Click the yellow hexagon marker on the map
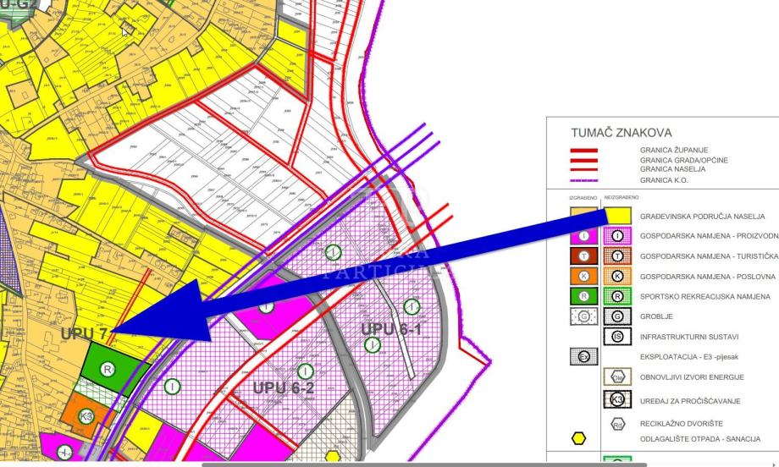The height and width of the screenshot is (467, 779). pyautogui.click(x=333, y=457)
